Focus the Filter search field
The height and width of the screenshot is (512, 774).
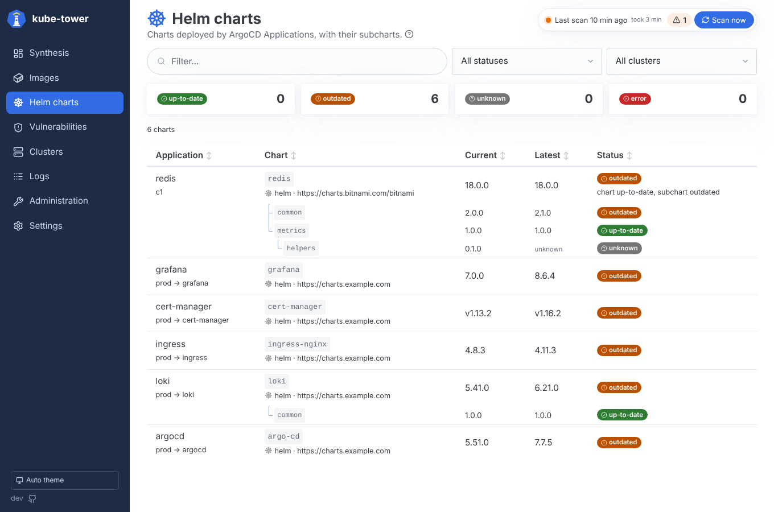[x=297, y=61]
